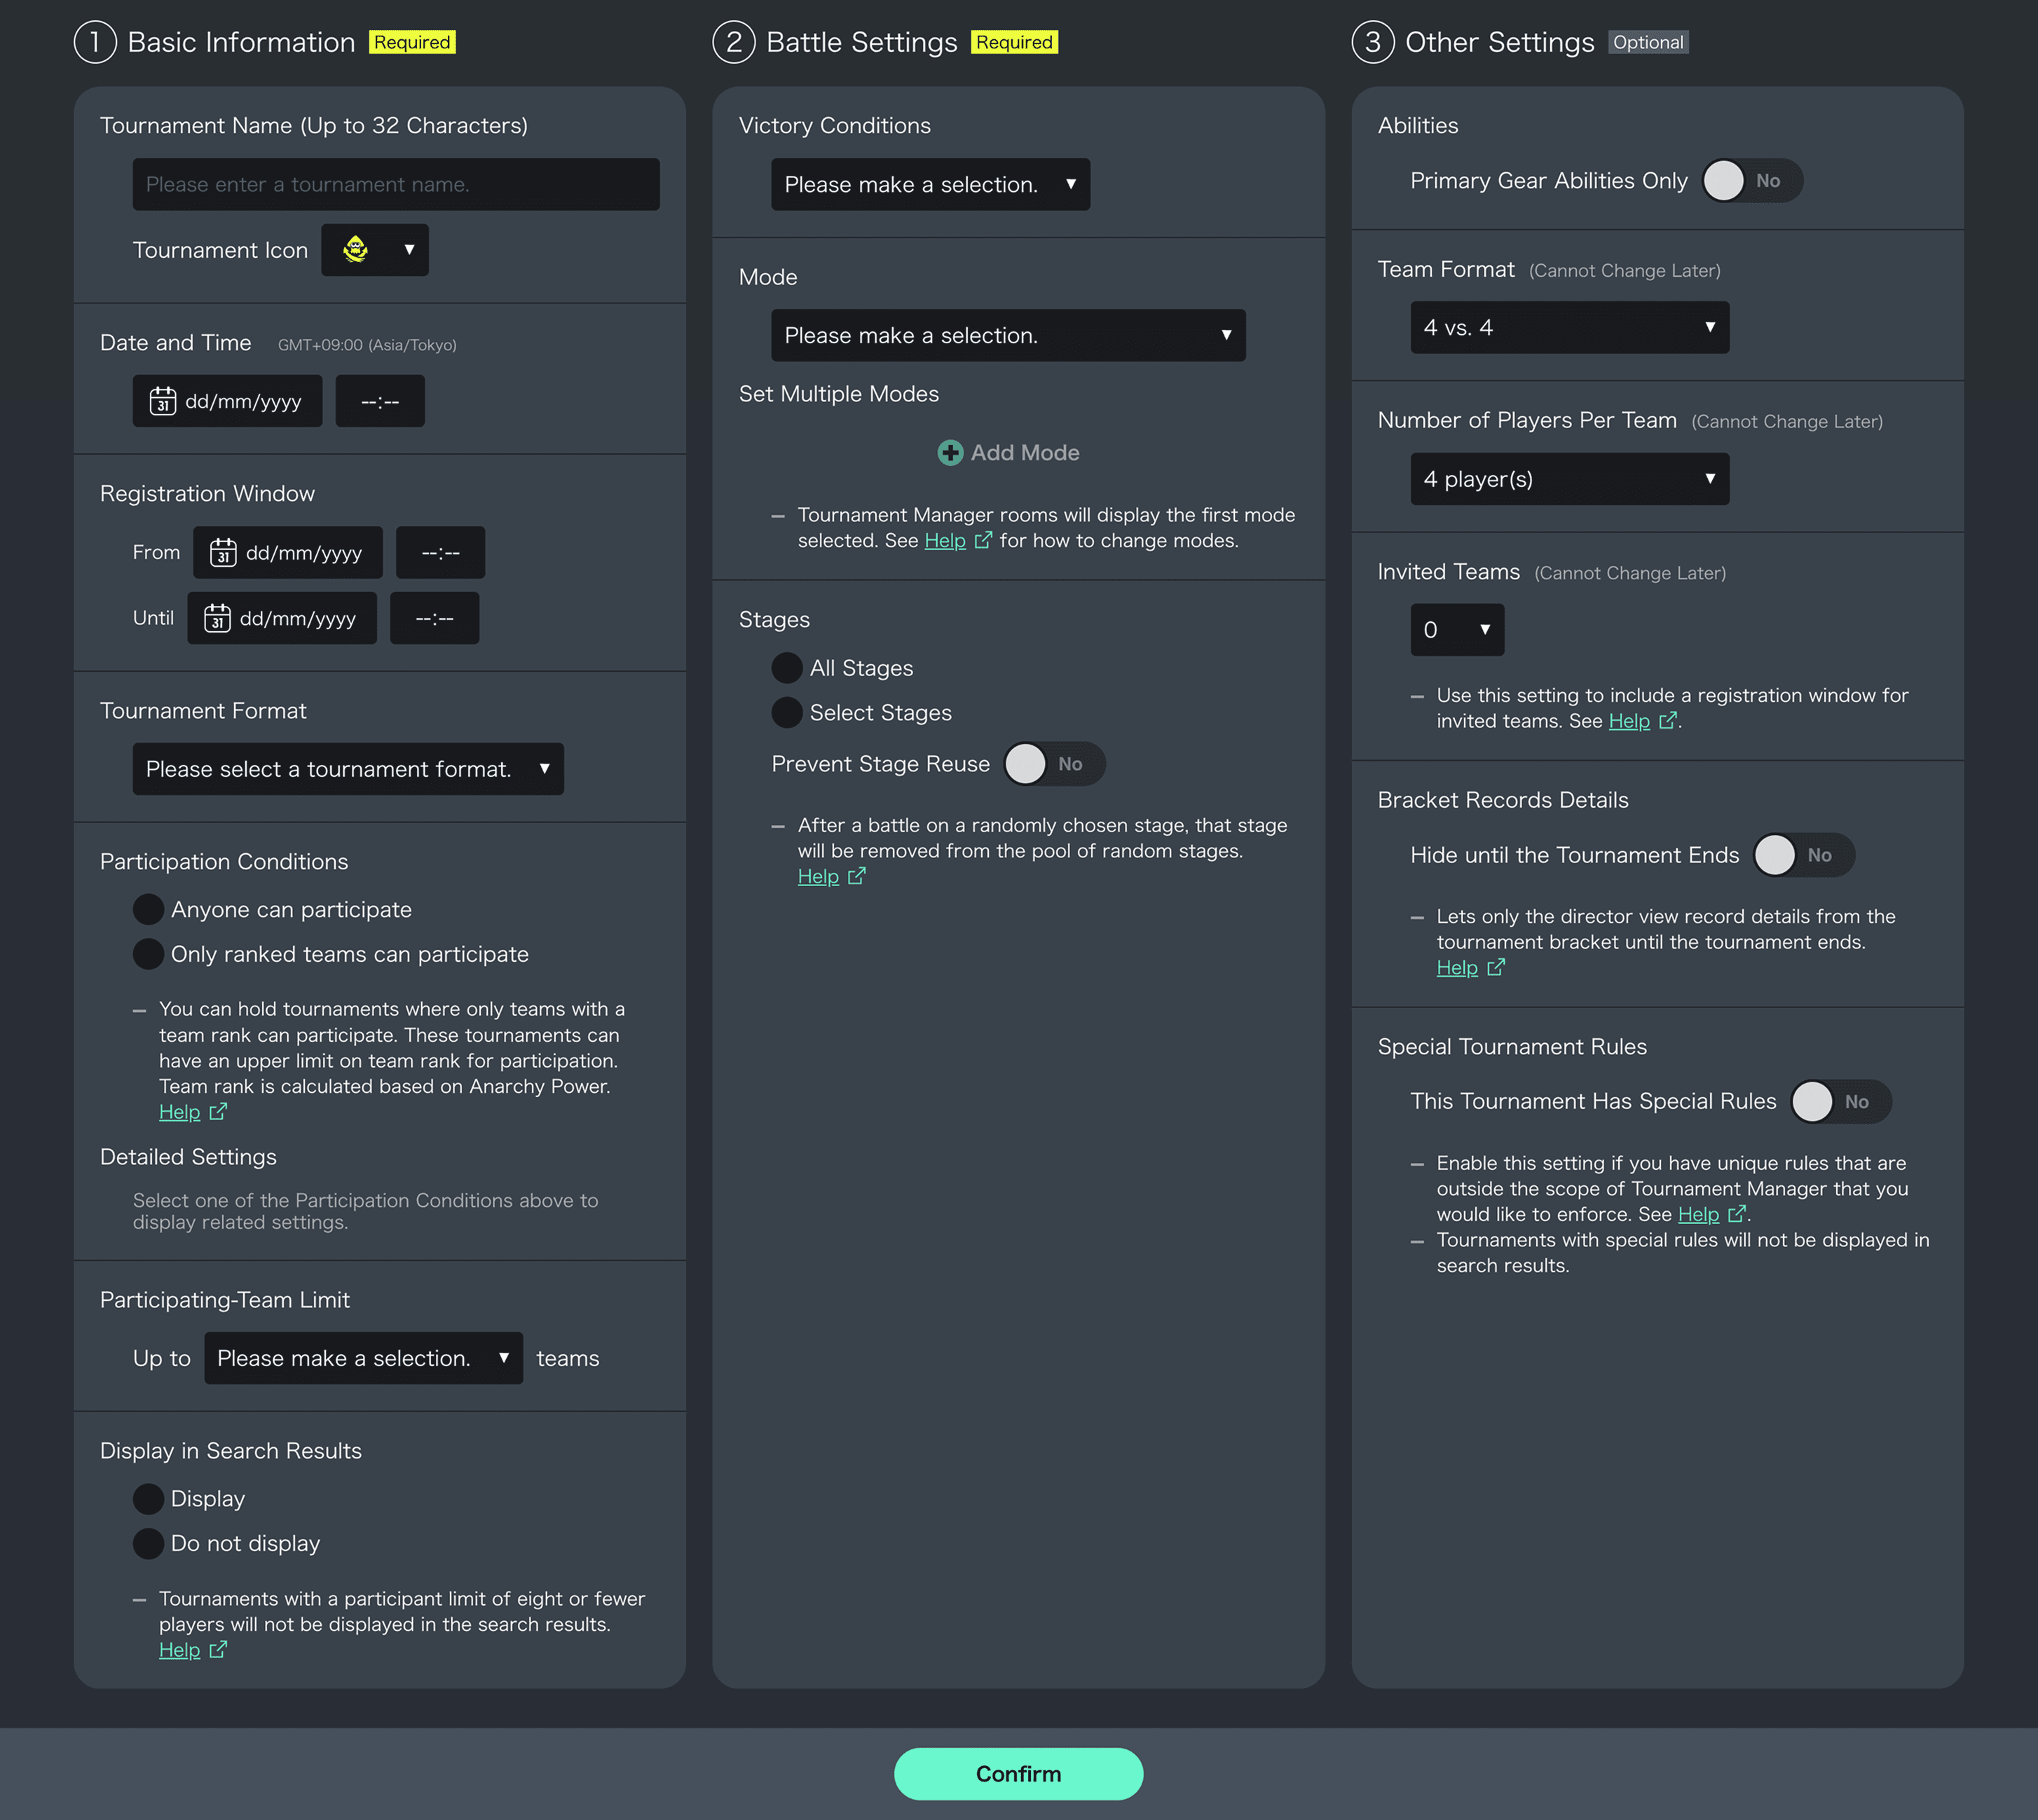Image resolution: width=2038 pixels, height=1820 pixels.
Task: Open Help link for Invited Teams
Action: [1629, 722]
